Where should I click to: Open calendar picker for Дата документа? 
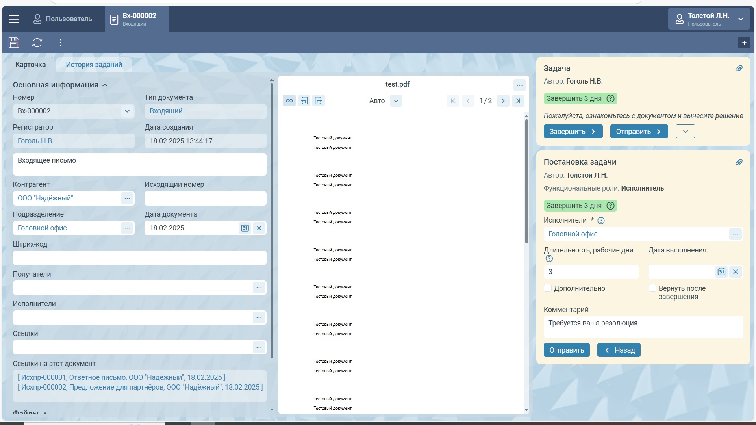click(x=245, y=228)
